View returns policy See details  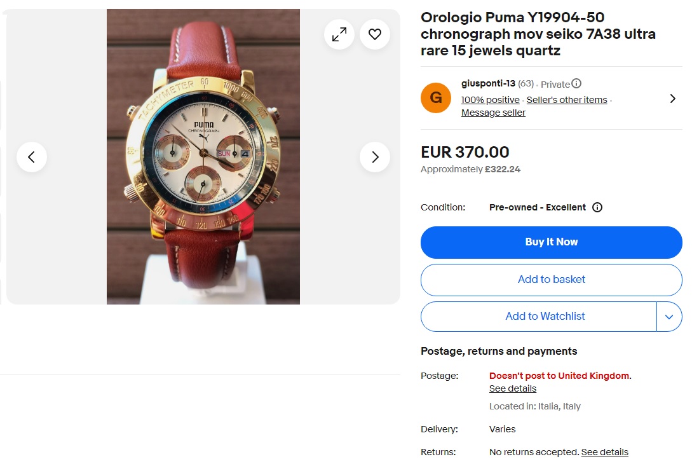(x=604, y=451)
